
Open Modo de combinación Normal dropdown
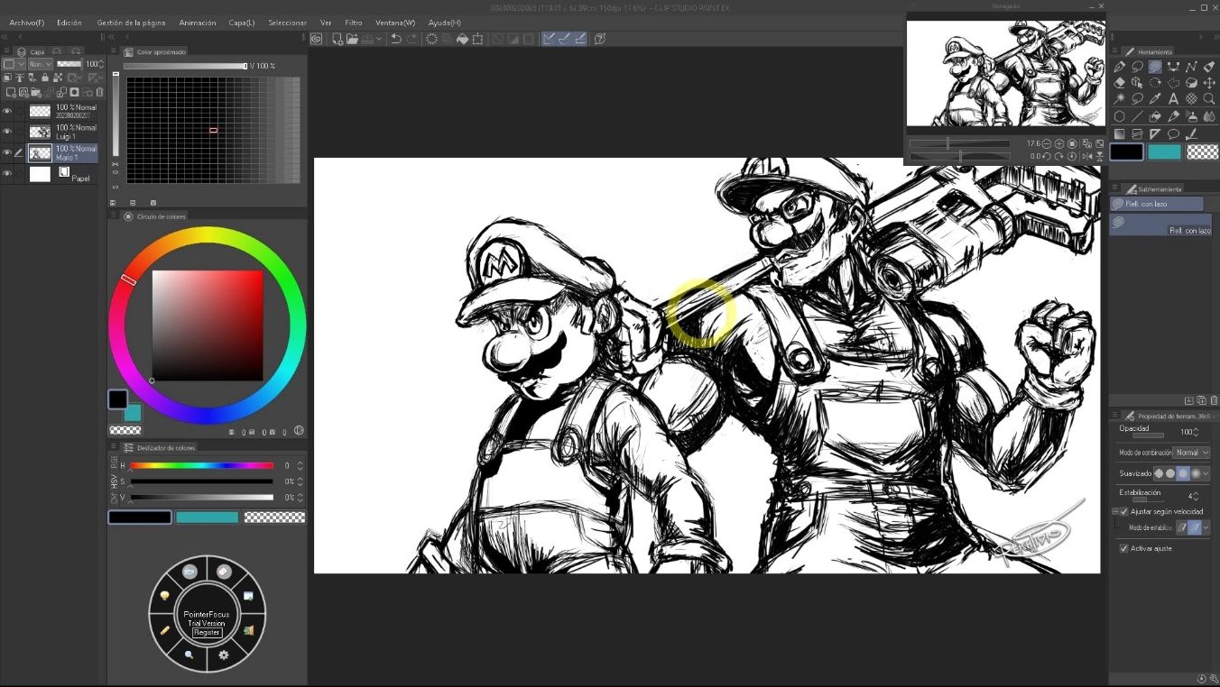tap(1191, 453)
